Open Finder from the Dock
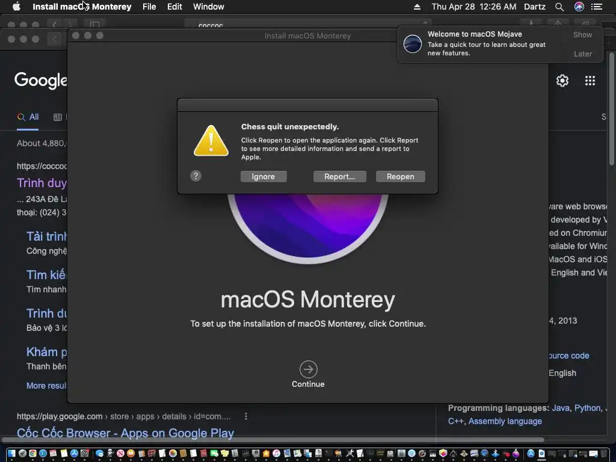The height and width of the screenshot is (462, 616). (x=11, y=454)
